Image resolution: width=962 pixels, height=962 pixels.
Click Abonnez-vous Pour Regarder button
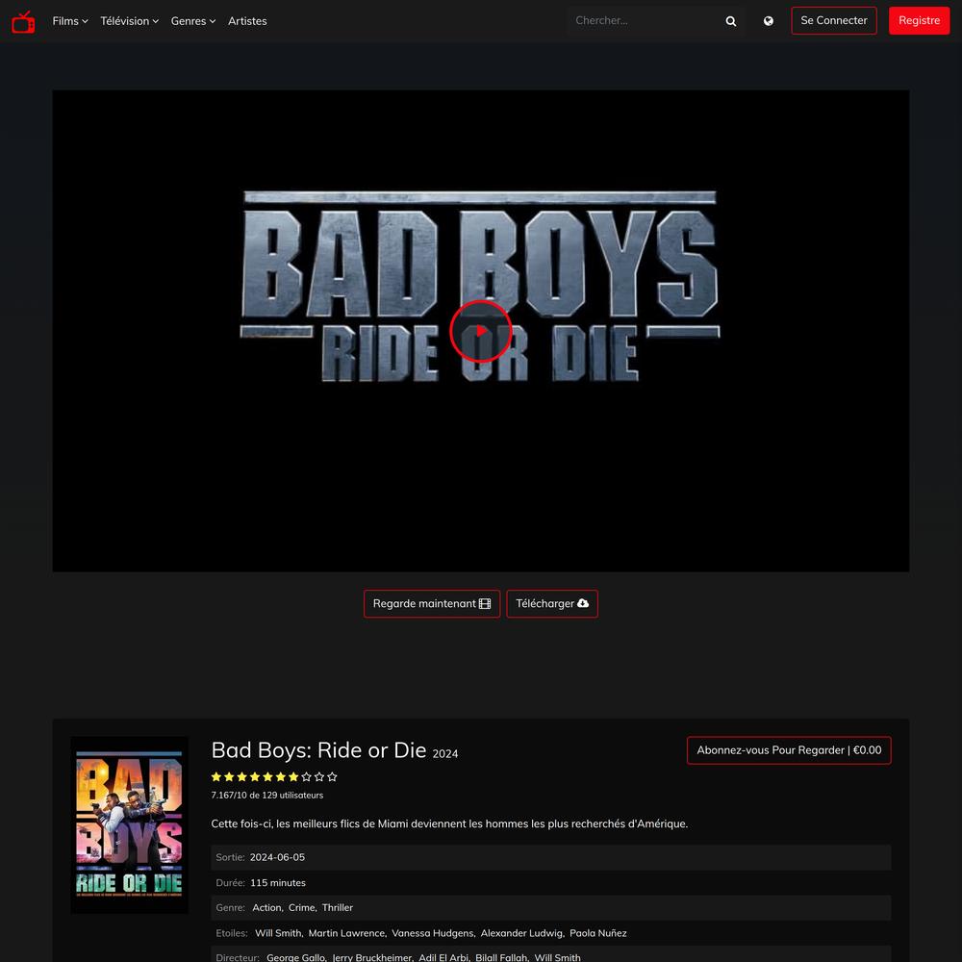click(789, 750)
